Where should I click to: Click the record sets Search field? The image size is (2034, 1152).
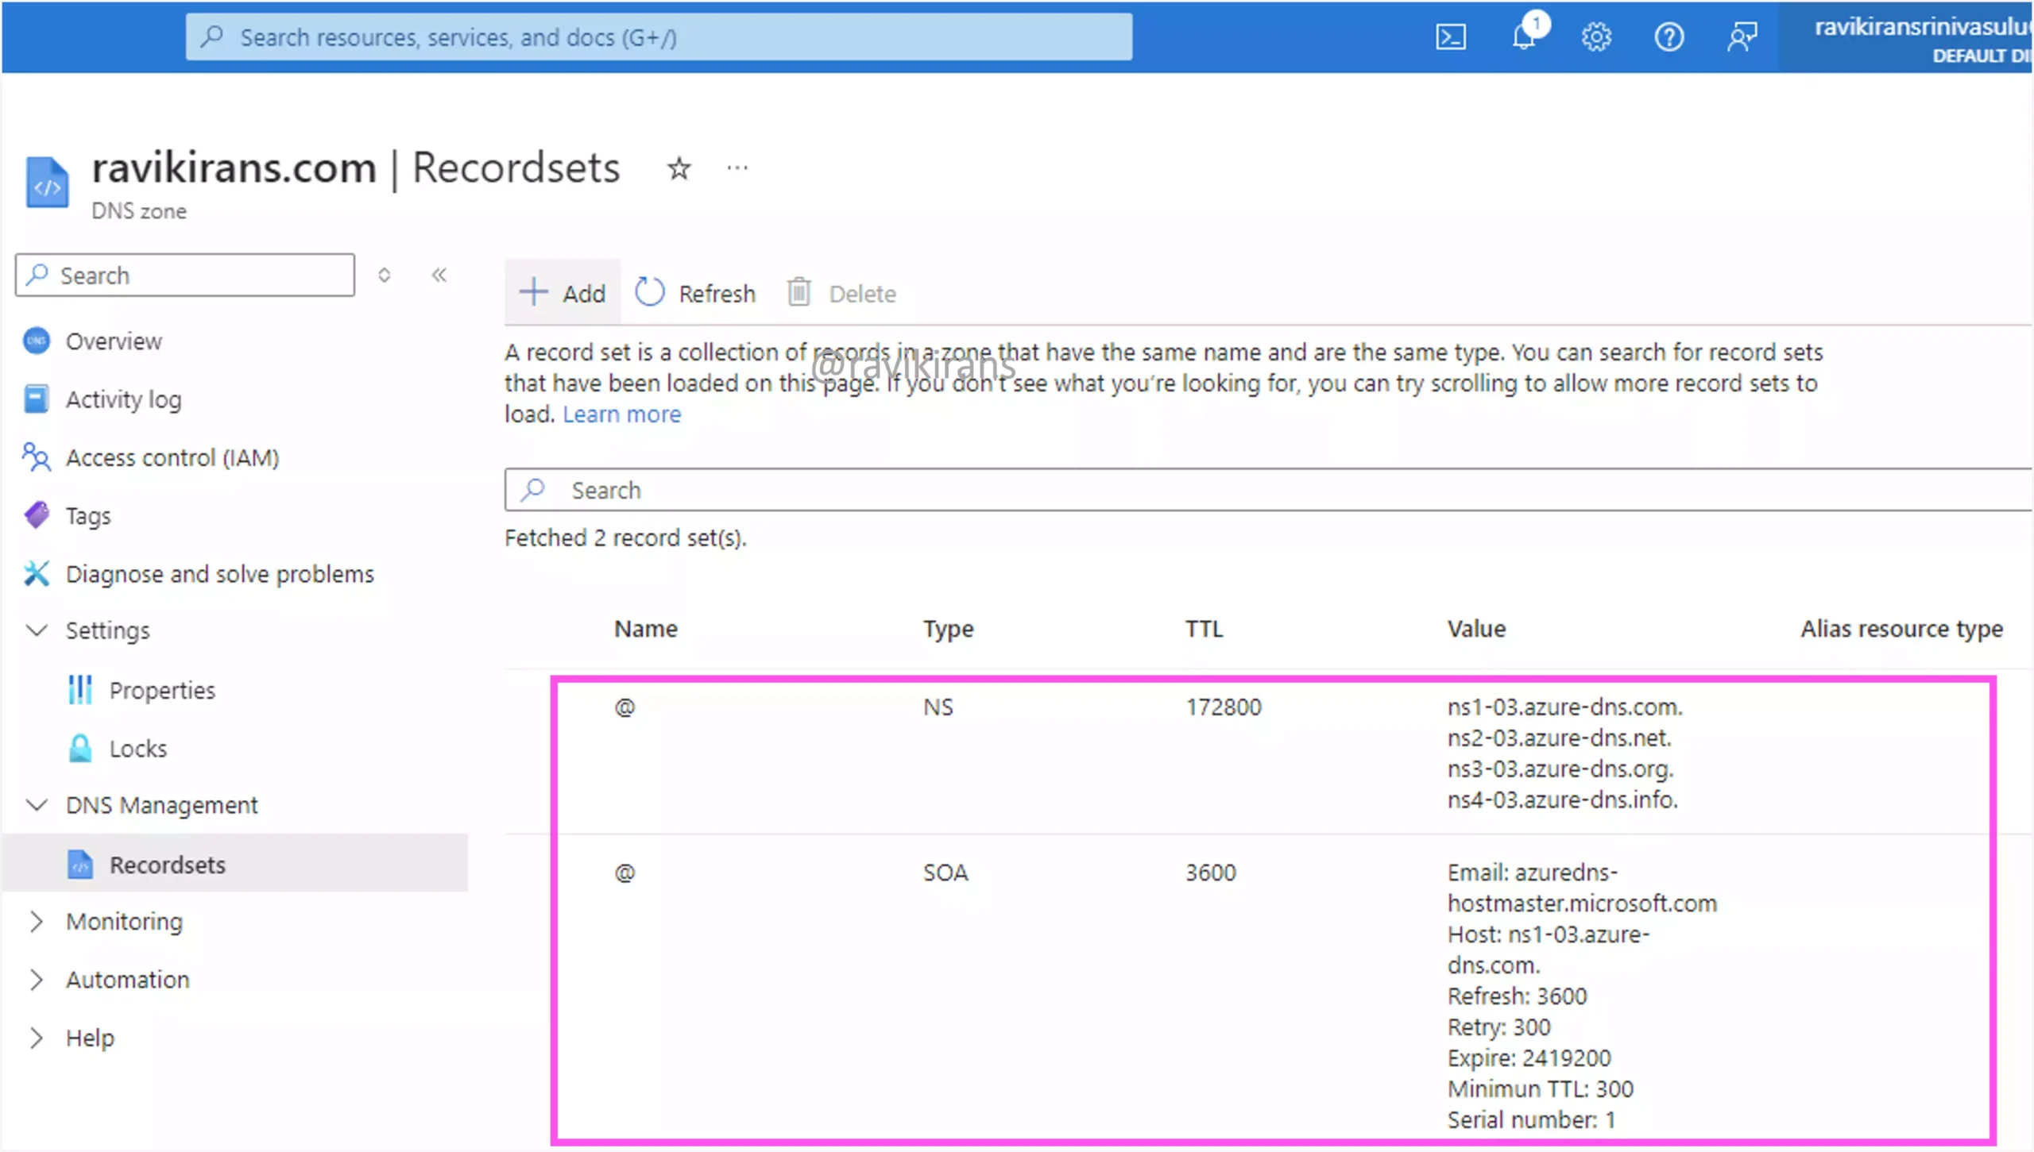pyautogui.click(x=1269, y=490)
